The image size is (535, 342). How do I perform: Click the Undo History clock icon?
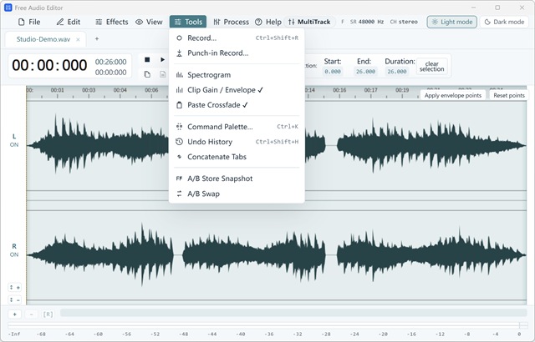point(179,142)
